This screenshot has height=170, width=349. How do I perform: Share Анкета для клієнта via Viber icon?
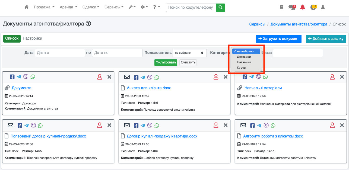pos(150,77)
